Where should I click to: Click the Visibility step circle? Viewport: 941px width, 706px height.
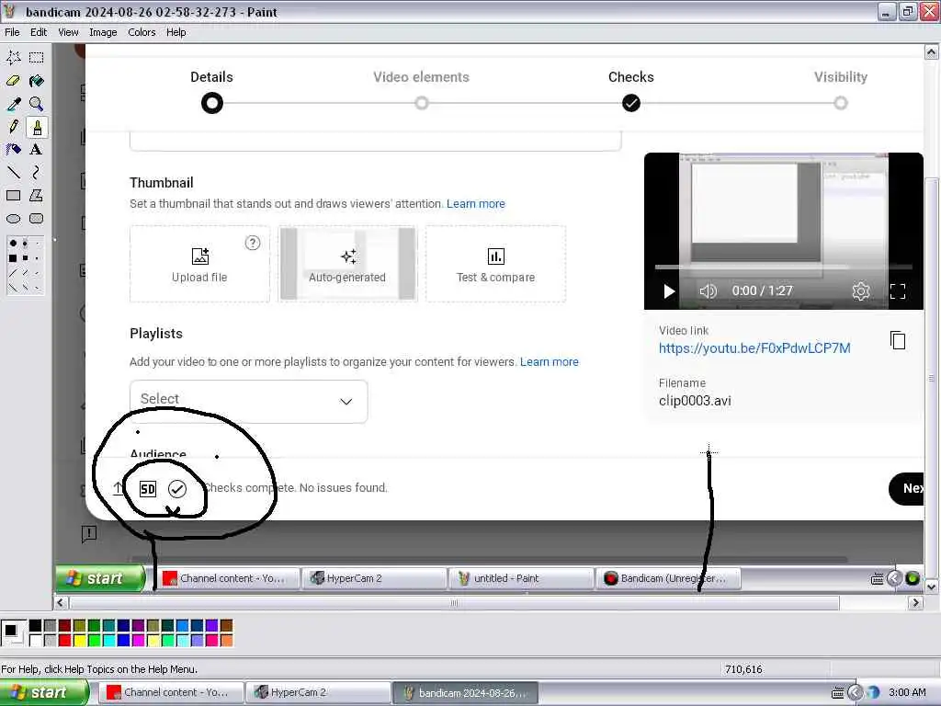pyautogui.click(x=841, y=103)
